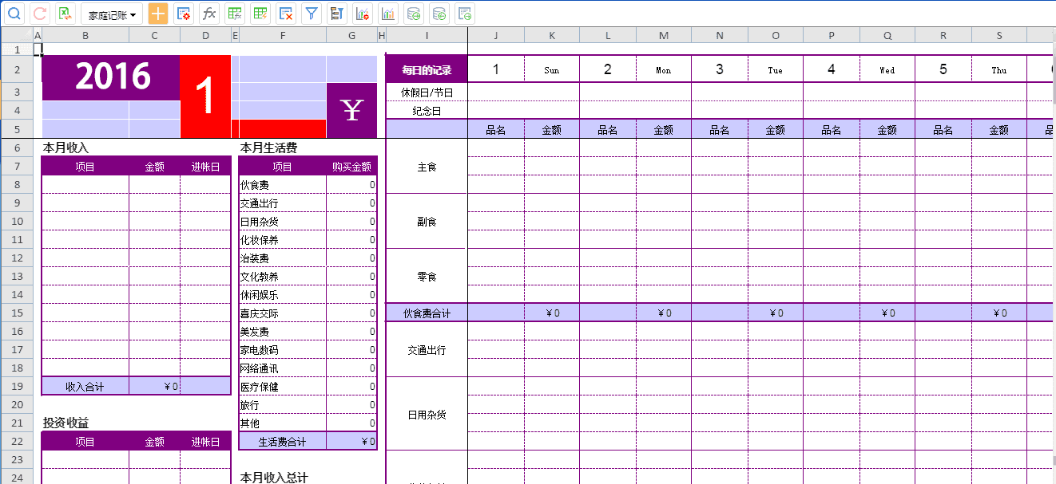Screen dimensions: 1056x484
Task: Click the bar chart icon
Action: click(x=388, y=14)
